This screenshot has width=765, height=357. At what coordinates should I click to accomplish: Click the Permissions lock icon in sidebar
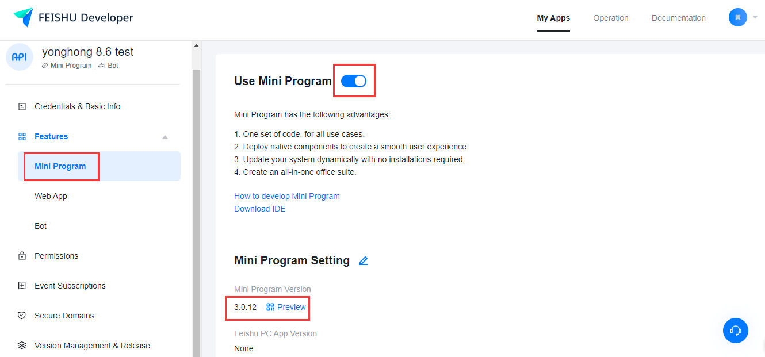click(x=22, y=256)
